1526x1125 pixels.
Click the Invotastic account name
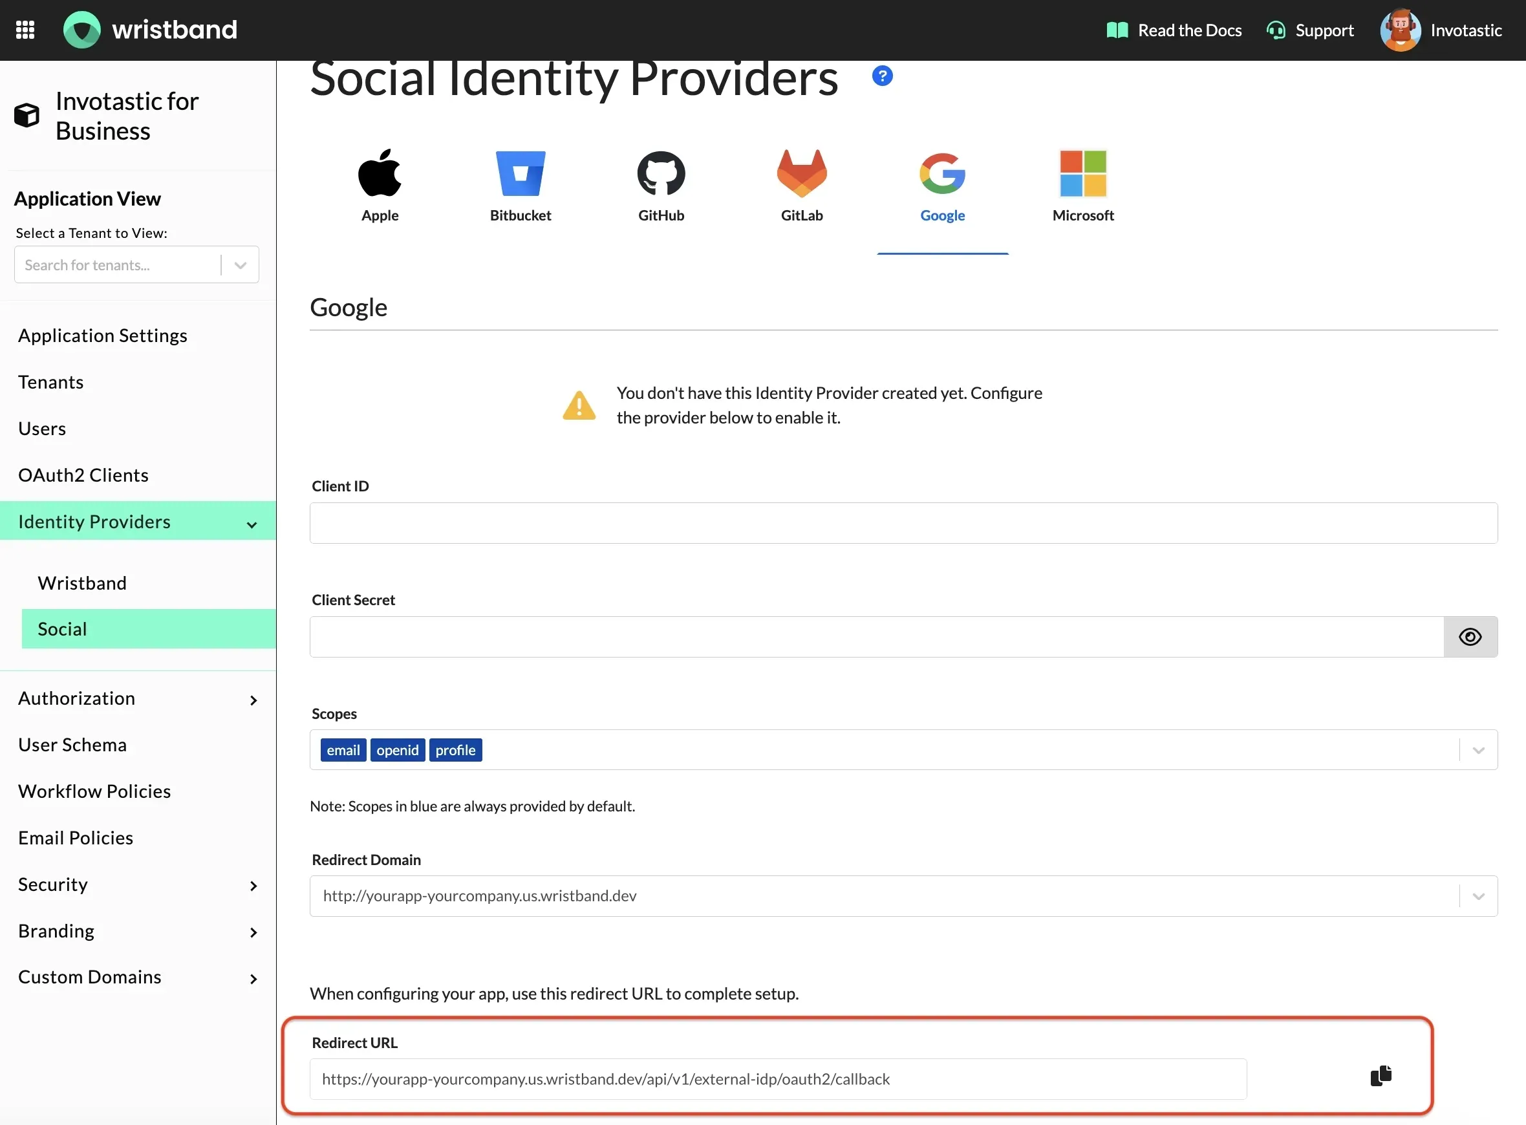coord(1465,30)
